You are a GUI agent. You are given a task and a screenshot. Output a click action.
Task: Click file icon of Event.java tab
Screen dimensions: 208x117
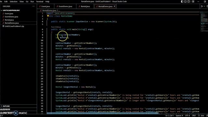[40, 6]
